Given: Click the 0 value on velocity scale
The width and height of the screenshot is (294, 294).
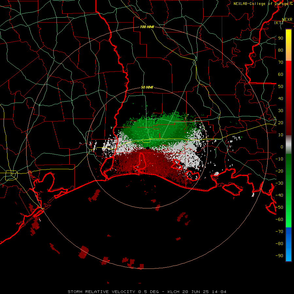Looking at the screenshot, I should tap(282, 147).
